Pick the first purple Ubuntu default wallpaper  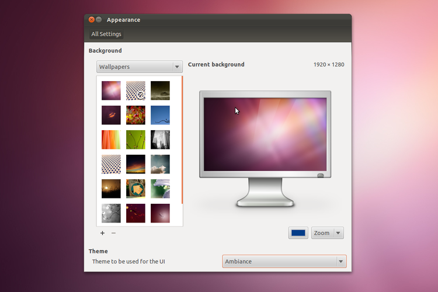point(111,91)
